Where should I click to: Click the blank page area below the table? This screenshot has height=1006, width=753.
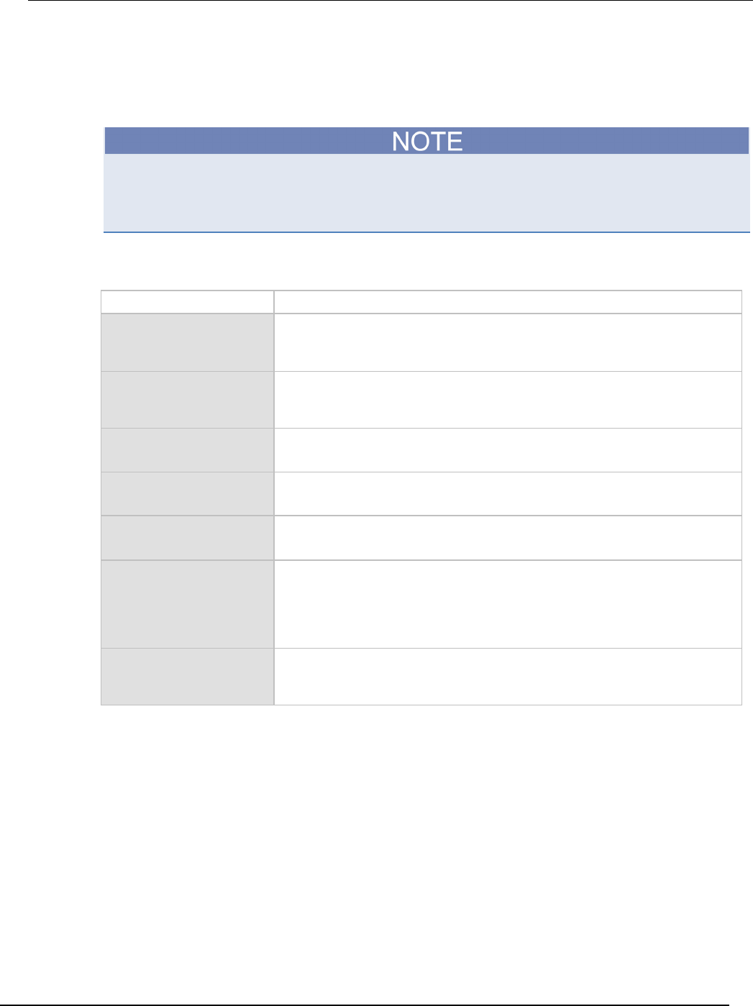pyautogui.click(x=427, y=827)
